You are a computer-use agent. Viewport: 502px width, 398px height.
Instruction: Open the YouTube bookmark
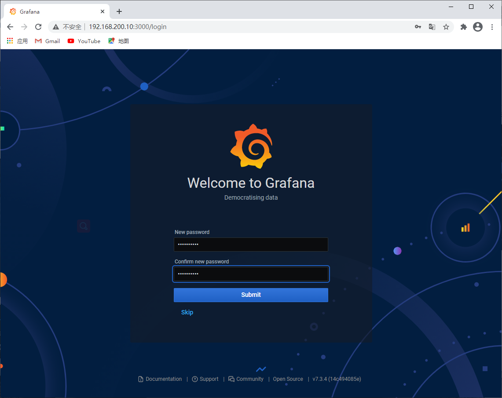84,41
